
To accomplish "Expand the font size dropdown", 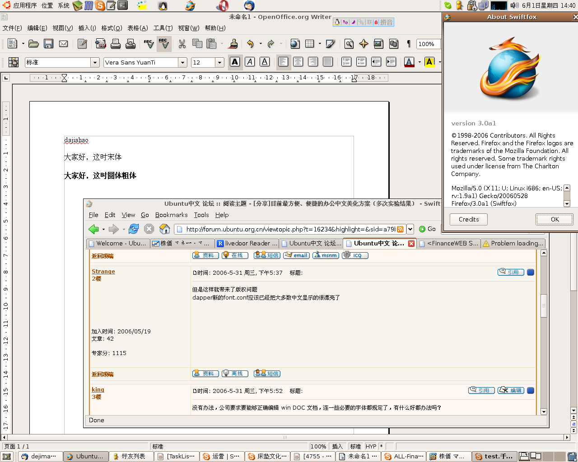I will [219, 62].
